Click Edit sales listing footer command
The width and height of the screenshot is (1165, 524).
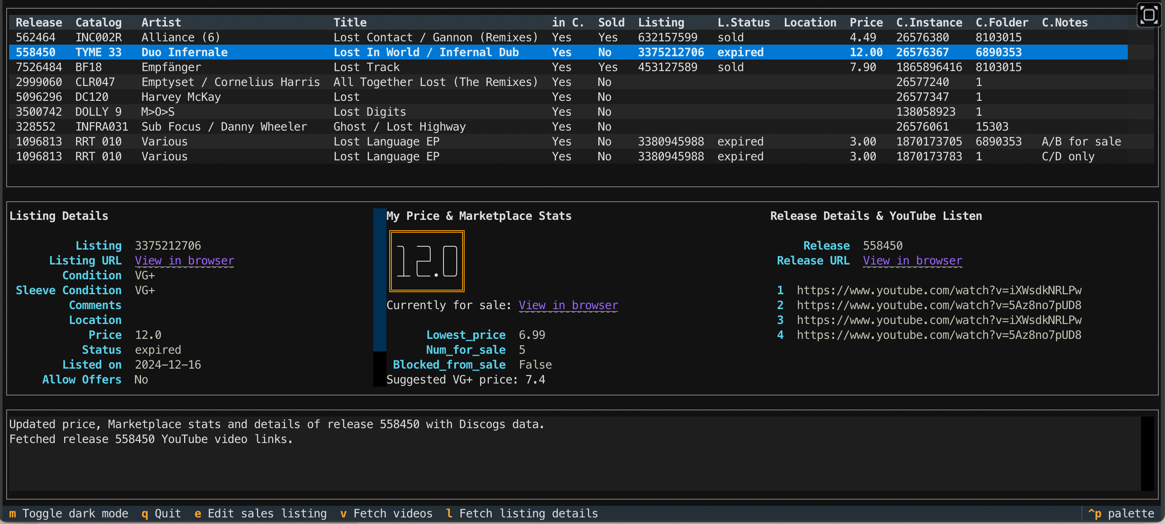pyautogui.click(x=261, y=513)
